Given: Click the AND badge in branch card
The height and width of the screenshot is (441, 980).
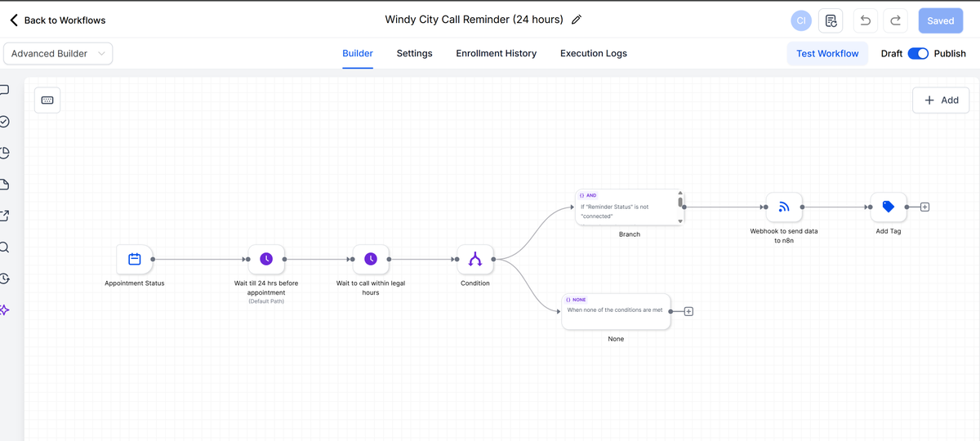Looking at the screenshot, I should 588,196.
